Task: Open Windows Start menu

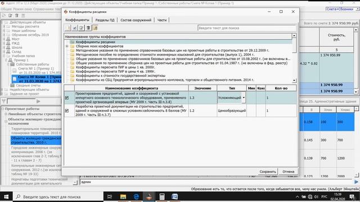Action: [x=6, y=197]
